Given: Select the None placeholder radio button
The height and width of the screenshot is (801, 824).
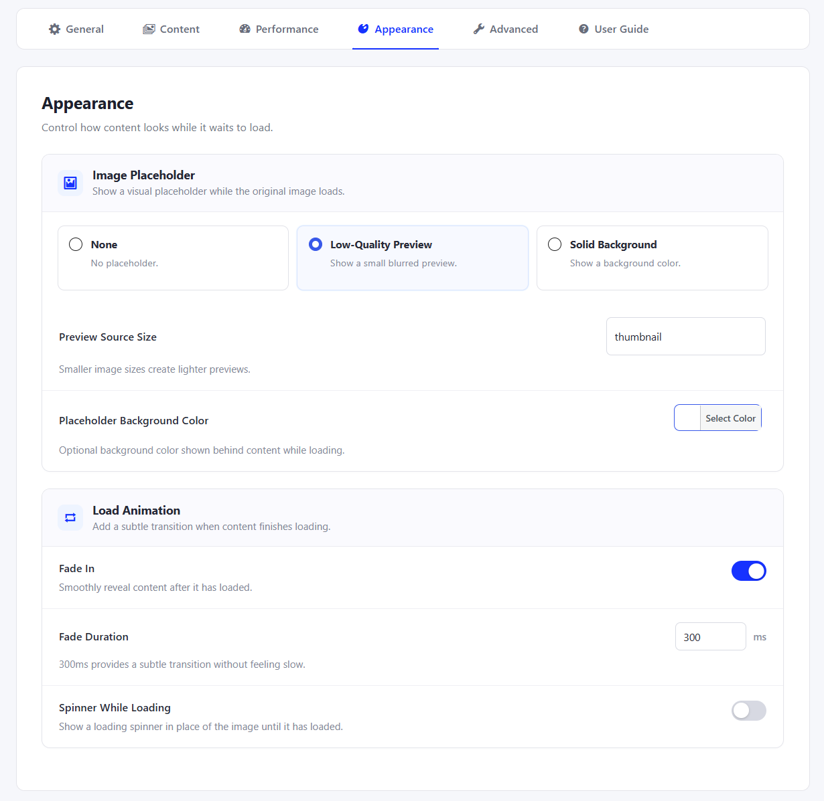Looking at the screenshot, I should (x=76, y=244).
